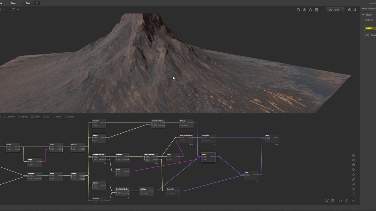376x211 pixels.
Task: Select the Thermal node
Action: coord(78,147)
